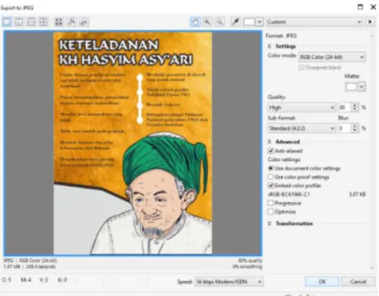Image resolution: width=379 pixels, height=296 pixels.
Task: Click the Cancel button
Action: (x=358, y=282)
